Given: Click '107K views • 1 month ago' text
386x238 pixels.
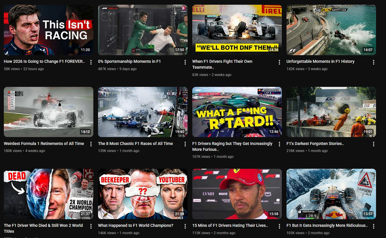Looking at the screenshot, I should pos(213,157).
